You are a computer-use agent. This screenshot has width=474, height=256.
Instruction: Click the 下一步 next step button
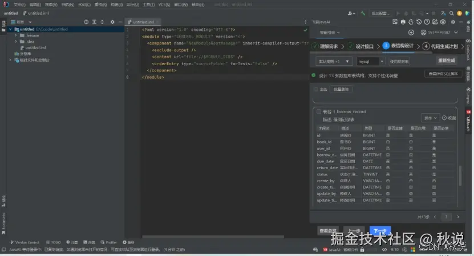click(380, 231)
